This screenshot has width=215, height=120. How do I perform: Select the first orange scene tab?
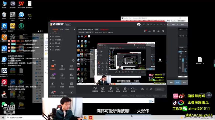click(x=55, y=29)
